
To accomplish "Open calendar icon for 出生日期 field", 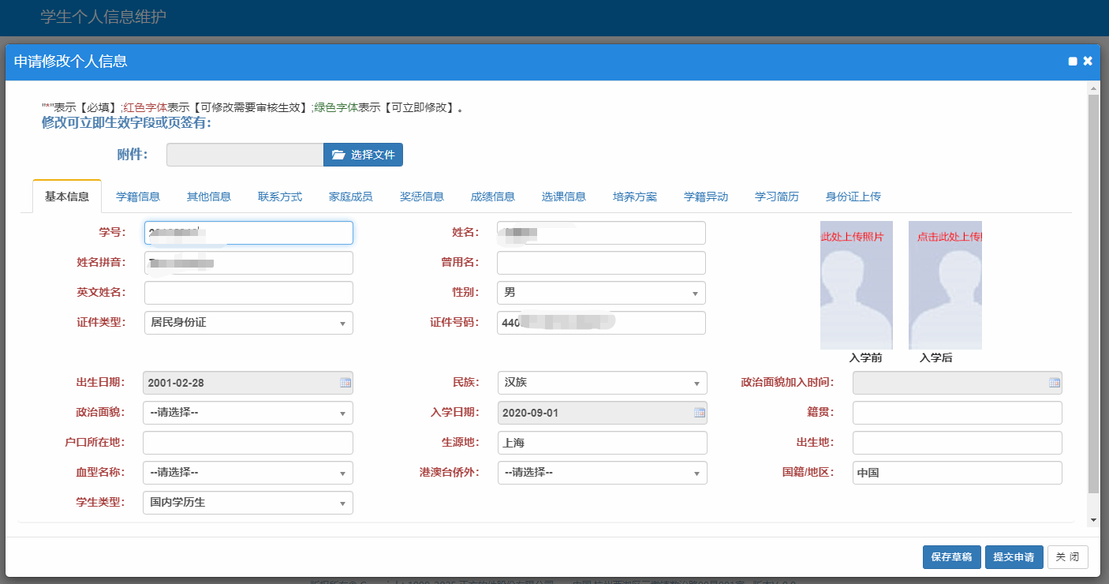I will (x=345, y=383).
